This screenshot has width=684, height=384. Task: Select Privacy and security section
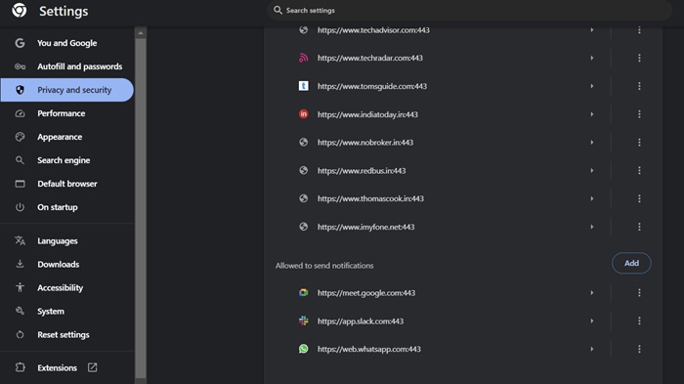click(66, 90)
